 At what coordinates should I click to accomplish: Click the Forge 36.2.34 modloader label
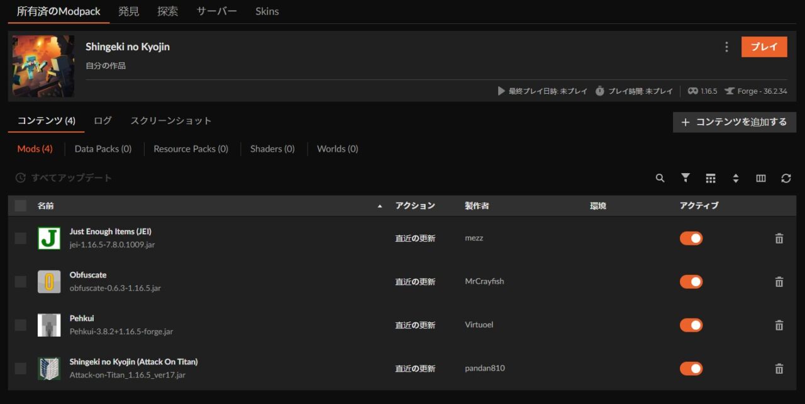pyautogui.click(x=755, y=91)
